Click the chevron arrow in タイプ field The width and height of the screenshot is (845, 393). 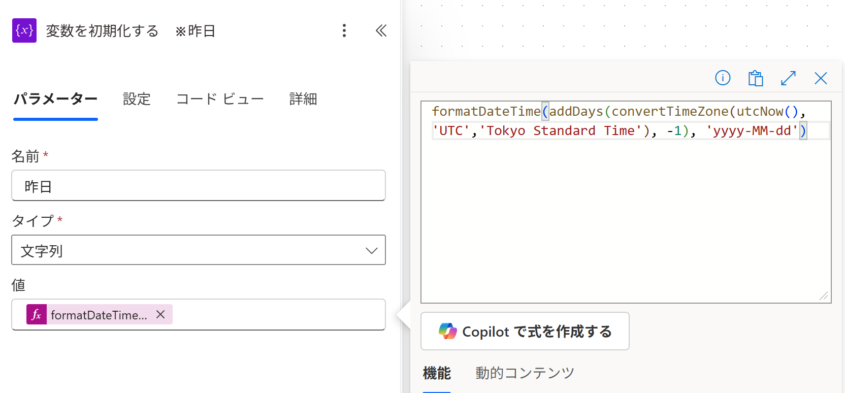click(x=372, y=250)
